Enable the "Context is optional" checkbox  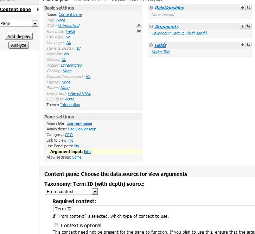(56, 225)
